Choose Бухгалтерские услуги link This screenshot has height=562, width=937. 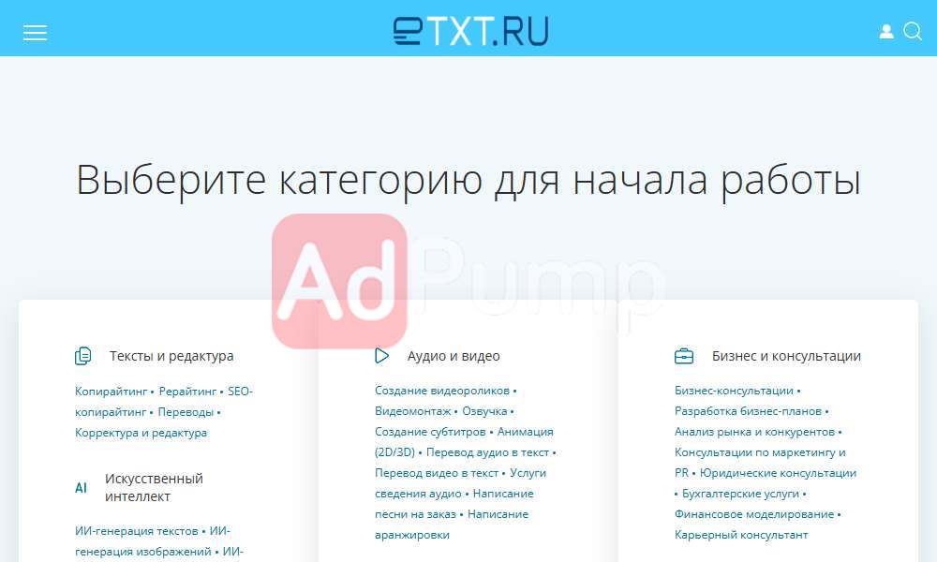740,494
